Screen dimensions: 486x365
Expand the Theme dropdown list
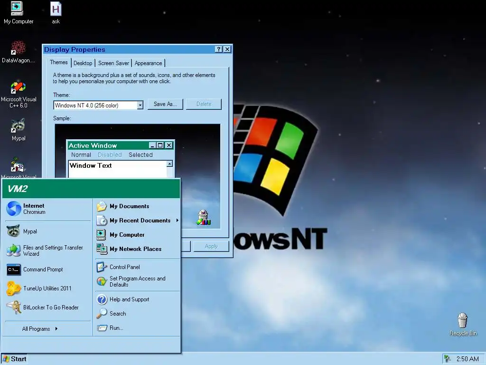pos(140,105)
